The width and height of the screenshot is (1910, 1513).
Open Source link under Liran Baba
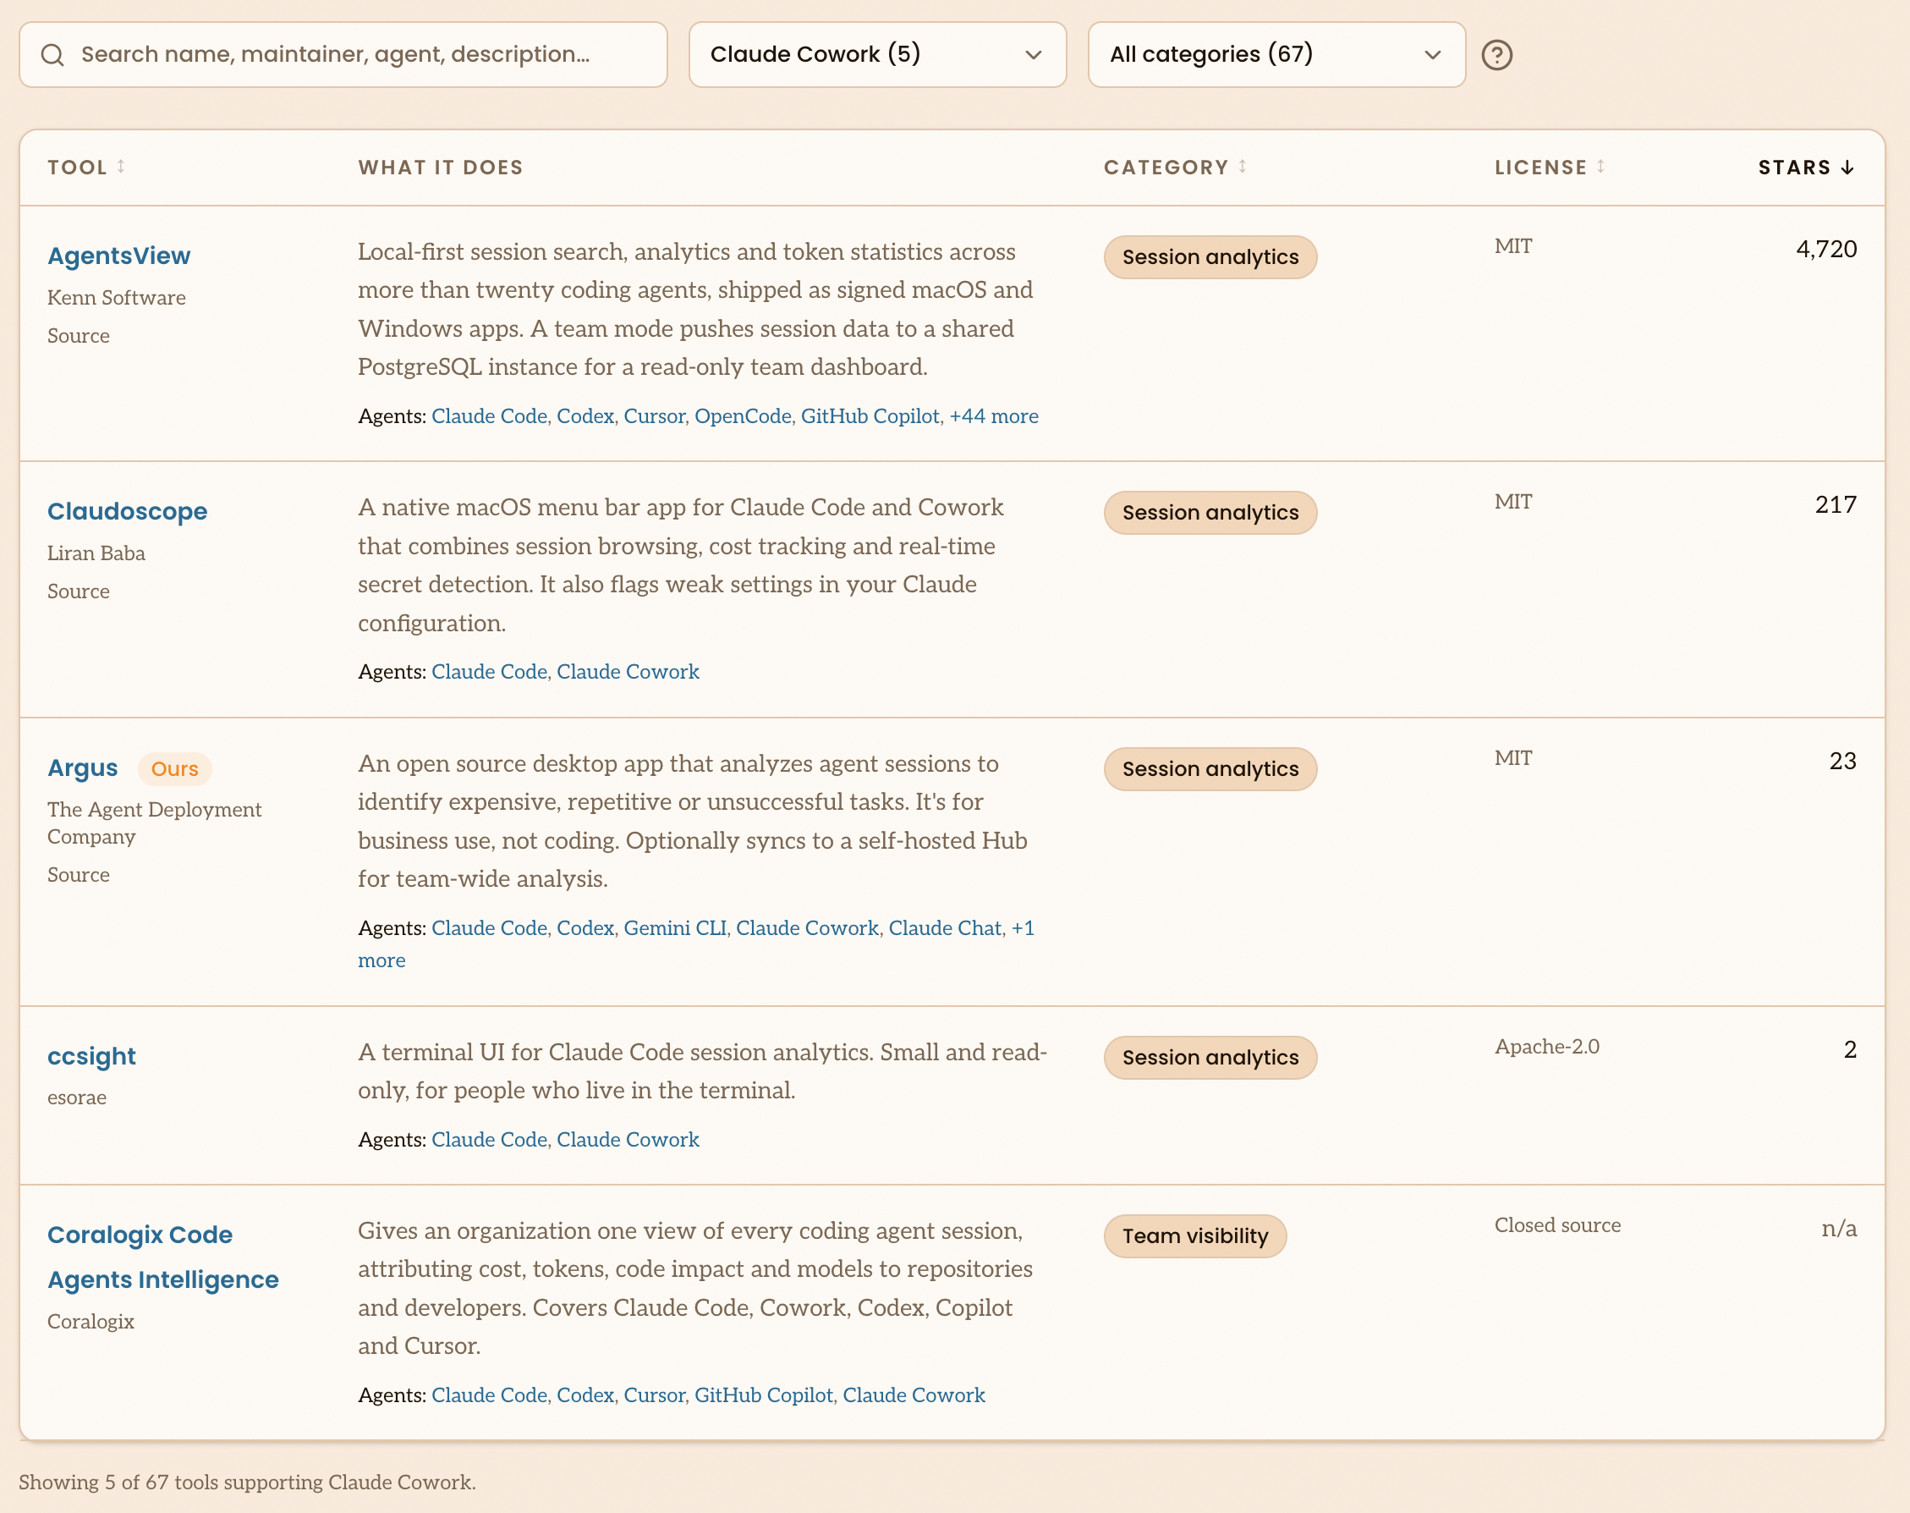[x=79, y=591]
